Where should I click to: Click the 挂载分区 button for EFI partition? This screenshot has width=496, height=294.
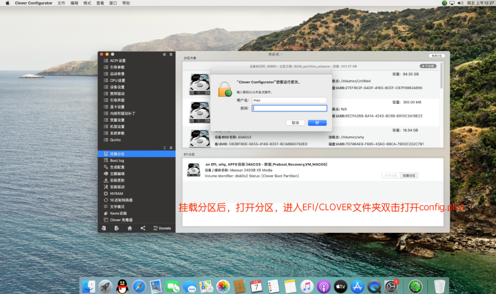click(x=409, y=175)
